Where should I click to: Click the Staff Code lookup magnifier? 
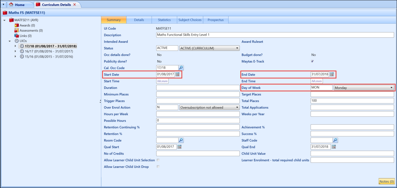point(335,140)
